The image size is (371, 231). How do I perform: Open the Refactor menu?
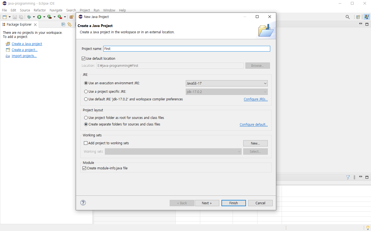40,10
